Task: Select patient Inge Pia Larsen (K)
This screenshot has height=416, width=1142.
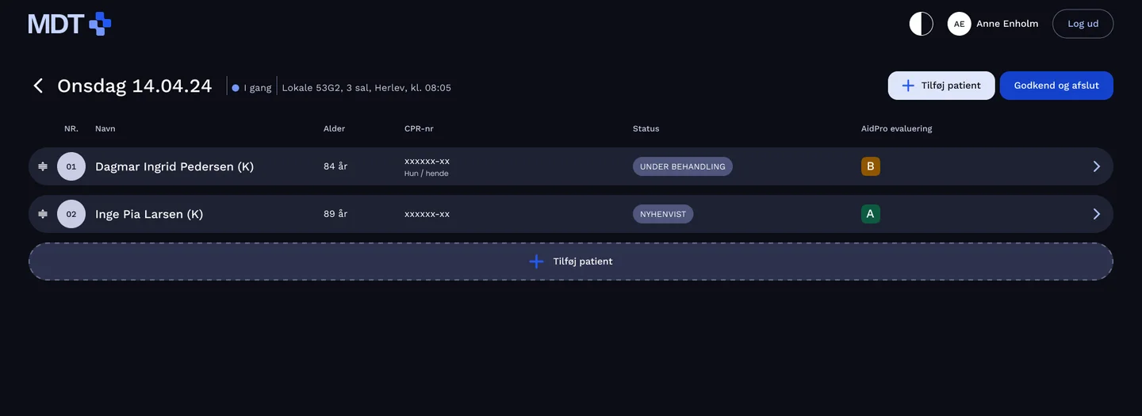Action: (x=149, y=214)
